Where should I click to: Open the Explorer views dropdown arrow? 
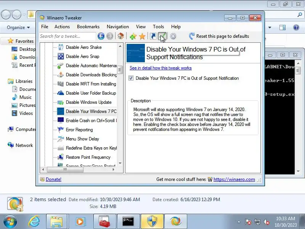(x=270, y=27)
